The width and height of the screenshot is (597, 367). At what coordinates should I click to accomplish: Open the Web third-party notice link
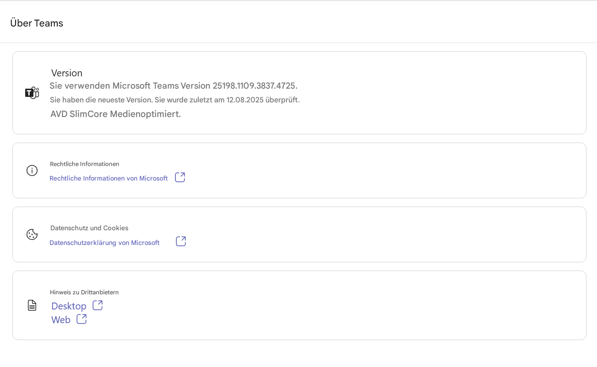61,319
